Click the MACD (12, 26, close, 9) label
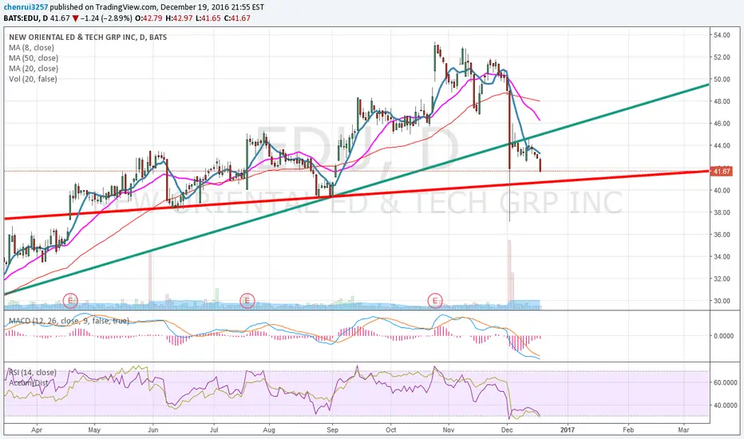744x439 pixels. click(x=69, y=321)
